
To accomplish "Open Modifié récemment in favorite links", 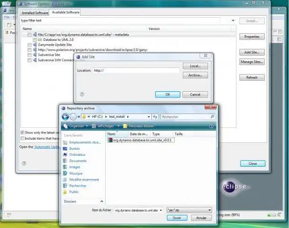I will (81, 180).
